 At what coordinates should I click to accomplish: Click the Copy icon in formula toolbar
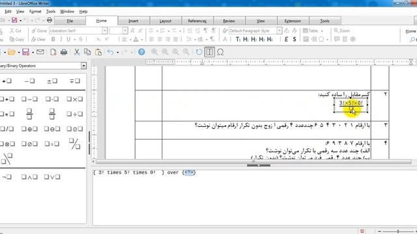87,52
